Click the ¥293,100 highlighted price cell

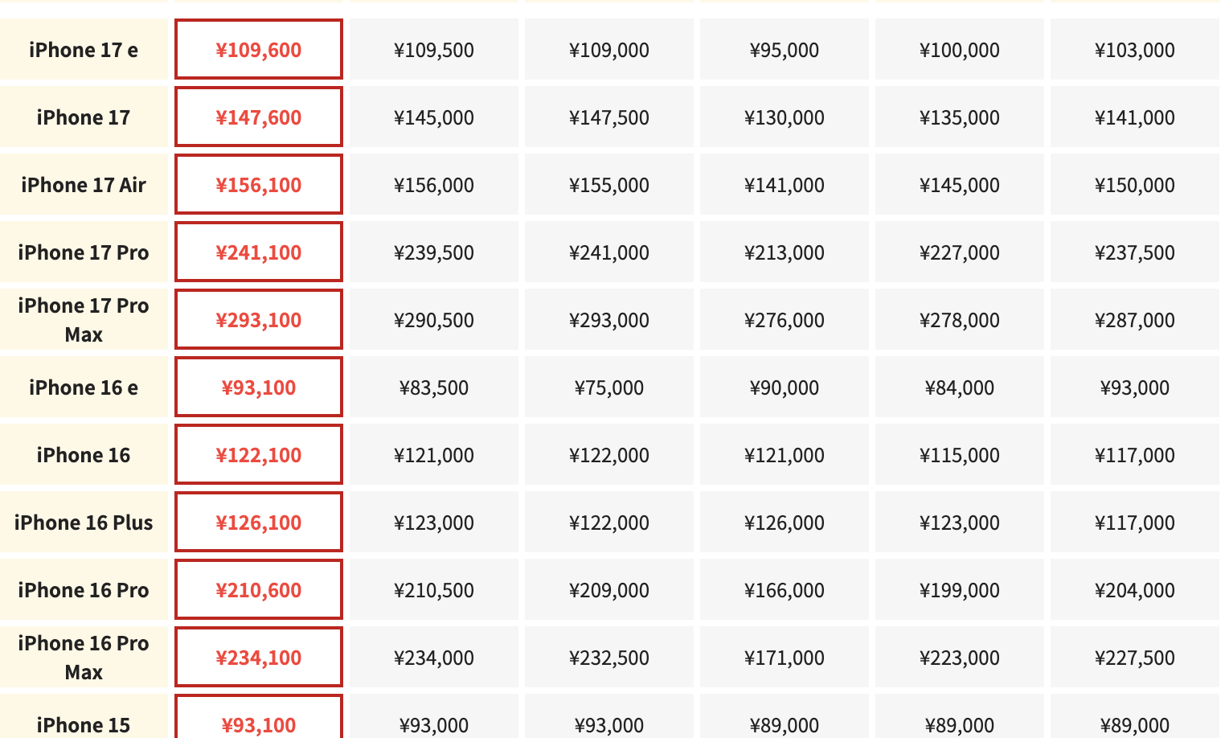(259, 320)
